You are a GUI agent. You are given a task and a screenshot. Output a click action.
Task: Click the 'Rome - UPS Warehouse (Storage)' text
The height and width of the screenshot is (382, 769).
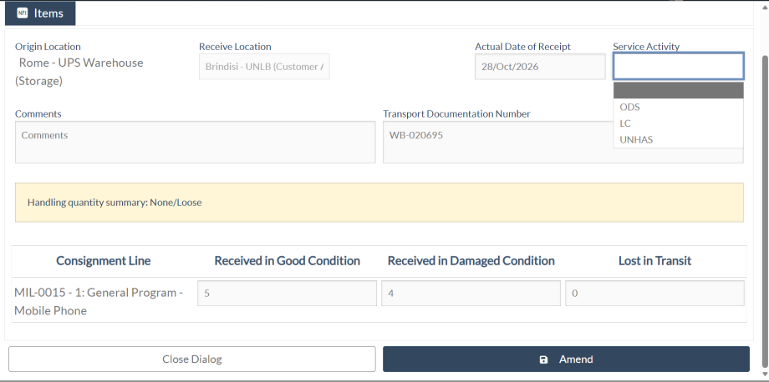tap(79, 72)
